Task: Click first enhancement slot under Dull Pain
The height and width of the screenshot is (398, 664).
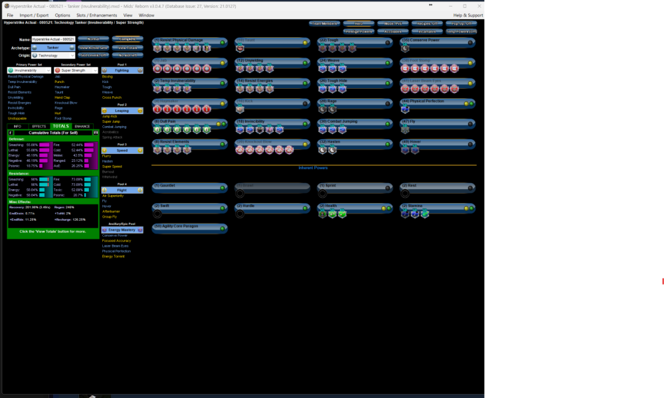Action: [157, 130]
